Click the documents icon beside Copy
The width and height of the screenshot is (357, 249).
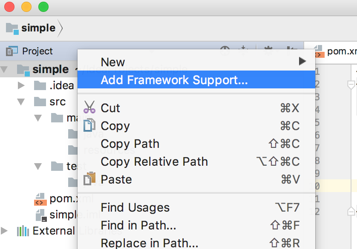coord(89,126)
